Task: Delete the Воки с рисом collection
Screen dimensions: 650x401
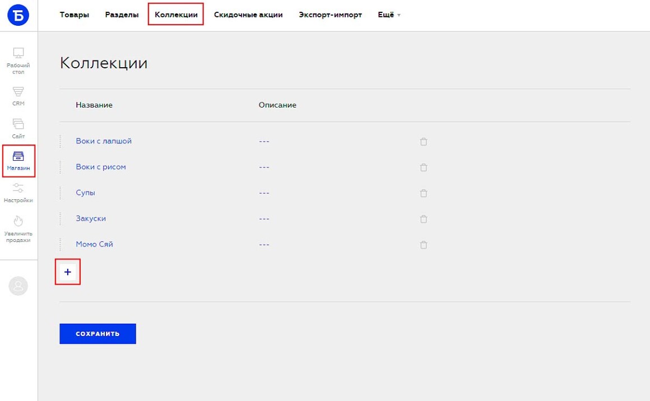Action: (x=423, y=167)
